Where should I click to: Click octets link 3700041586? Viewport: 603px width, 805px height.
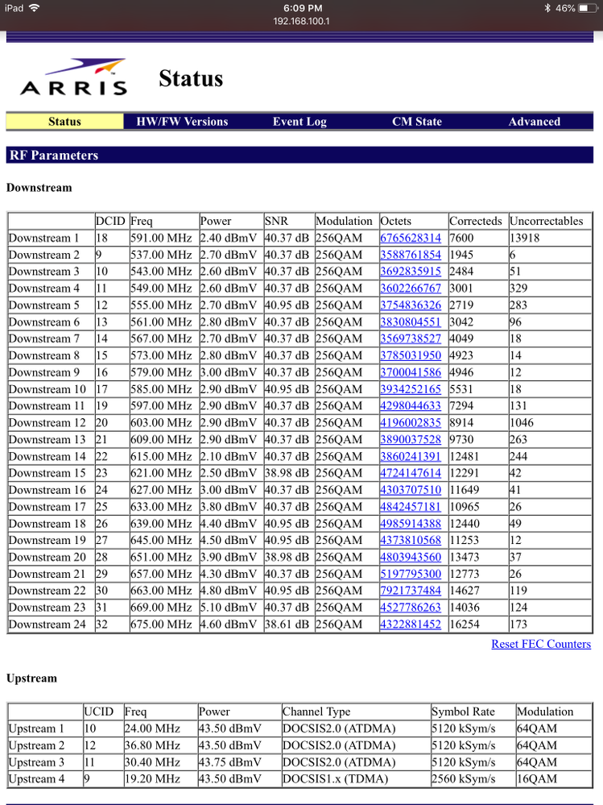pos(411,373)
